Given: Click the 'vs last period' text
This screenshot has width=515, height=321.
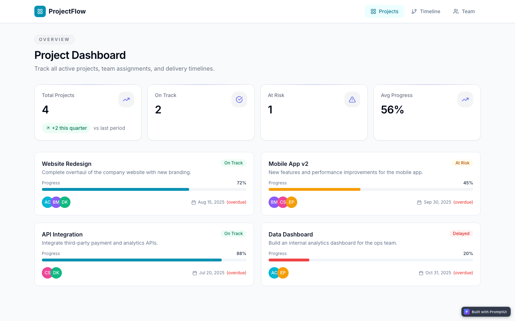Looking at the screenshot, I should coord(109,128).
